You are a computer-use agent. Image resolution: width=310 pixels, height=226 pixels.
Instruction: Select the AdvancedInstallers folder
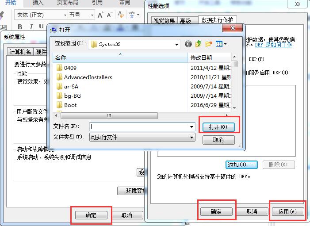[88, 77]
